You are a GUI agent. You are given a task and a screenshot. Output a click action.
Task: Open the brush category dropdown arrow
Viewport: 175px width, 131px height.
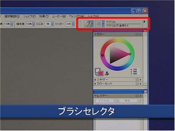point(92,24)
